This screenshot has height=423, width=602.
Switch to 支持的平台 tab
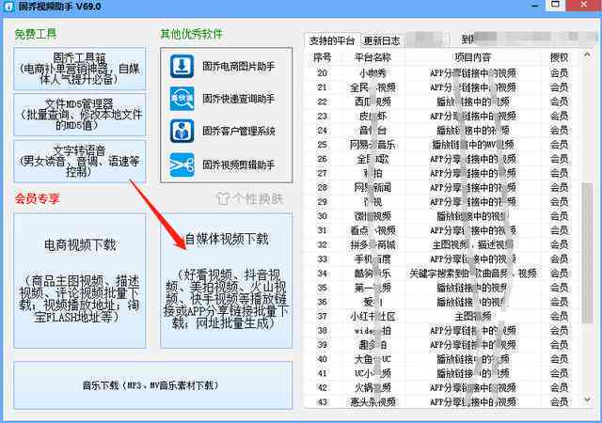(332, 40)
